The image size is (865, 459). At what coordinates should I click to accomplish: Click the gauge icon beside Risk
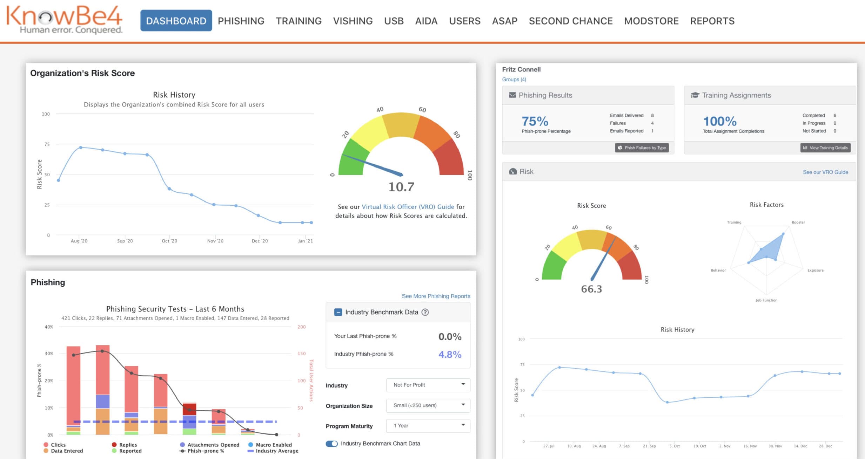512,171
